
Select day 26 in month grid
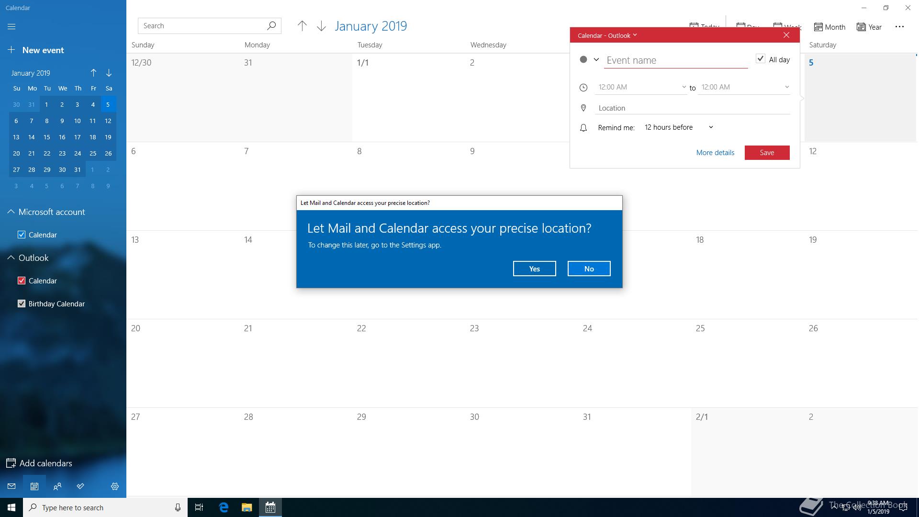[x=860, y=363]
